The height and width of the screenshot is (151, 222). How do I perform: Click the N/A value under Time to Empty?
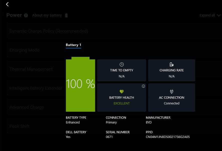coord(121,76)
